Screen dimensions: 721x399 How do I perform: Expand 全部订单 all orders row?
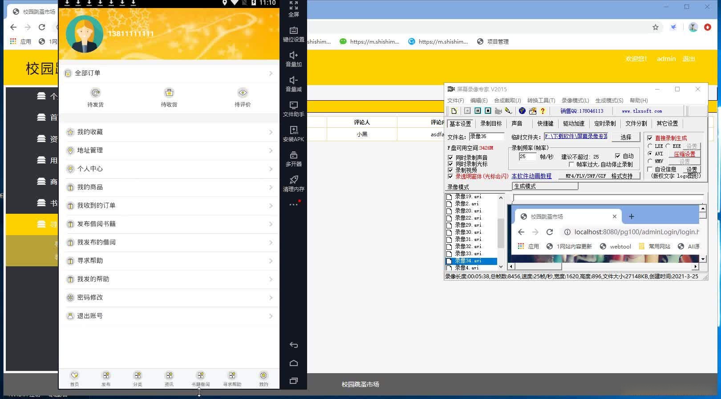pyautogui.click(x=169, y=73)
